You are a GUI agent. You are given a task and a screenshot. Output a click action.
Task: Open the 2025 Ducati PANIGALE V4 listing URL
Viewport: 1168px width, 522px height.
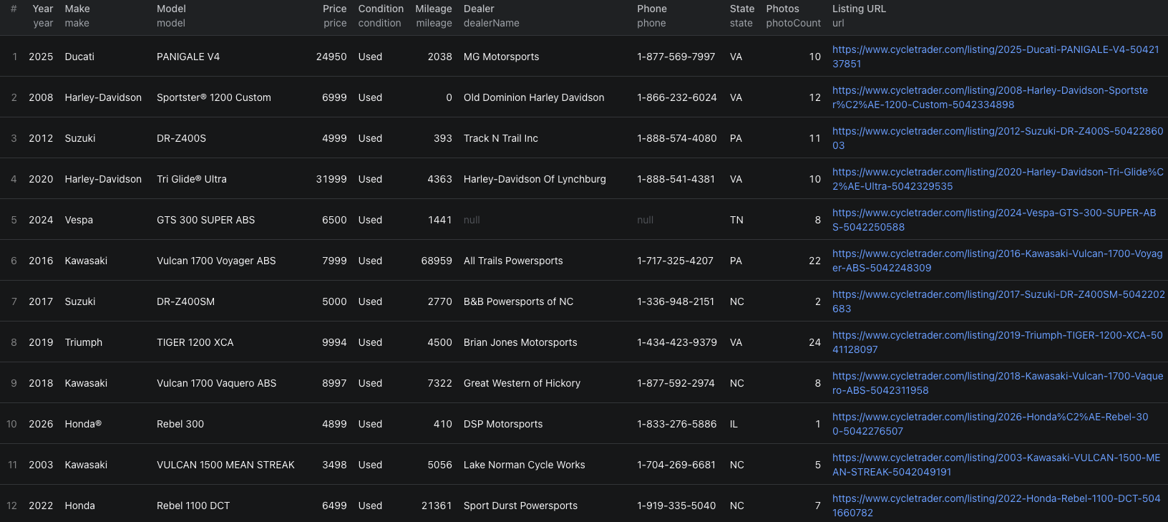[996, 57]
